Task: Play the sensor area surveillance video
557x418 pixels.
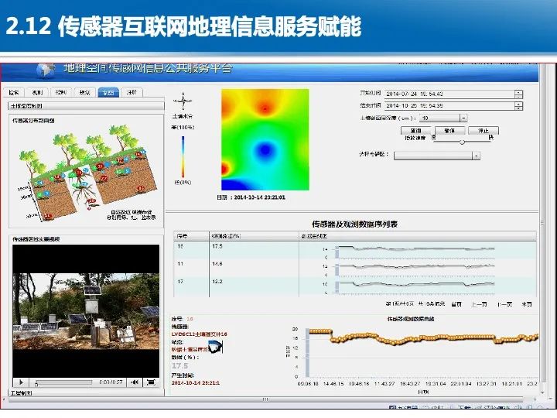Action: pos(21,382)
